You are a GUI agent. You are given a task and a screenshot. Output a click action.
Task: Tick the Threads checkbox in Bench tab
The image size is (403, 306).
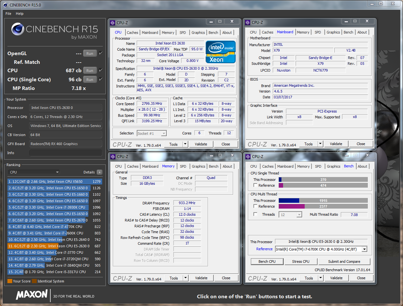[255, 214]
